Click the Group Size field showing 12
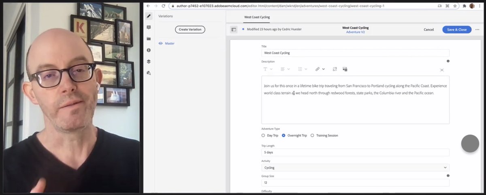Screen dimensions: 486x195 tap(355, 182)
